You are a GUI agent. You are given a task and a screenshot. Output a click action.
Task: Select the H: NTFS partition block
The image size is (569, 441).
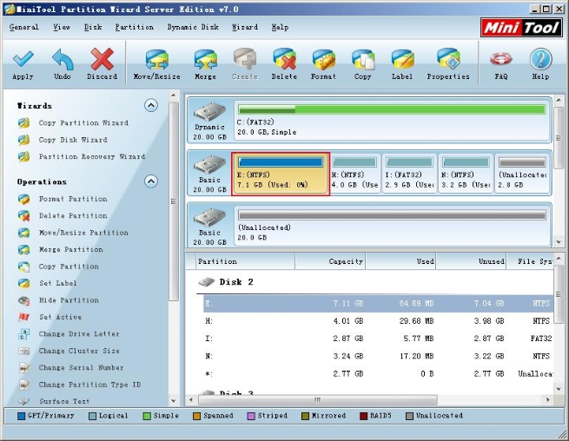[355, 174]
